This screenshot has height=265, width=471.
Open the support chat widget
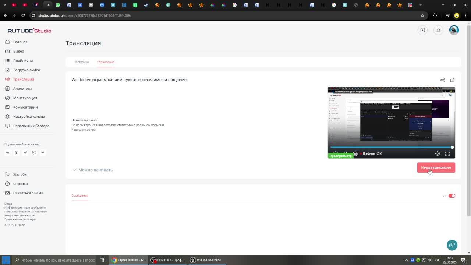[x=452, y=245]
